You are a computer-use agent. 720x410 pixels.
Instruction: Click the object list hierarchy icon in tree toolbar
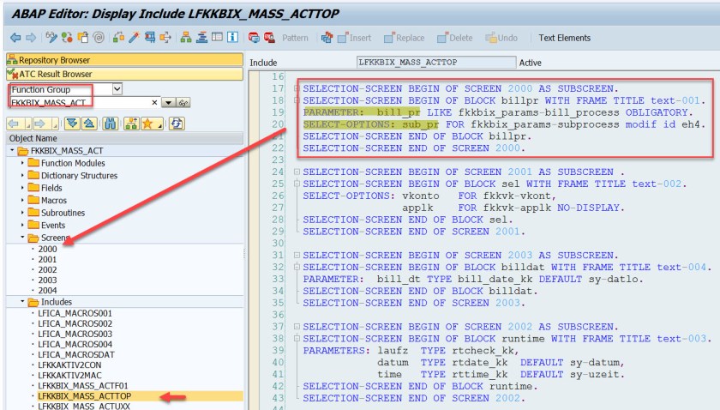(x=131, y=124)
